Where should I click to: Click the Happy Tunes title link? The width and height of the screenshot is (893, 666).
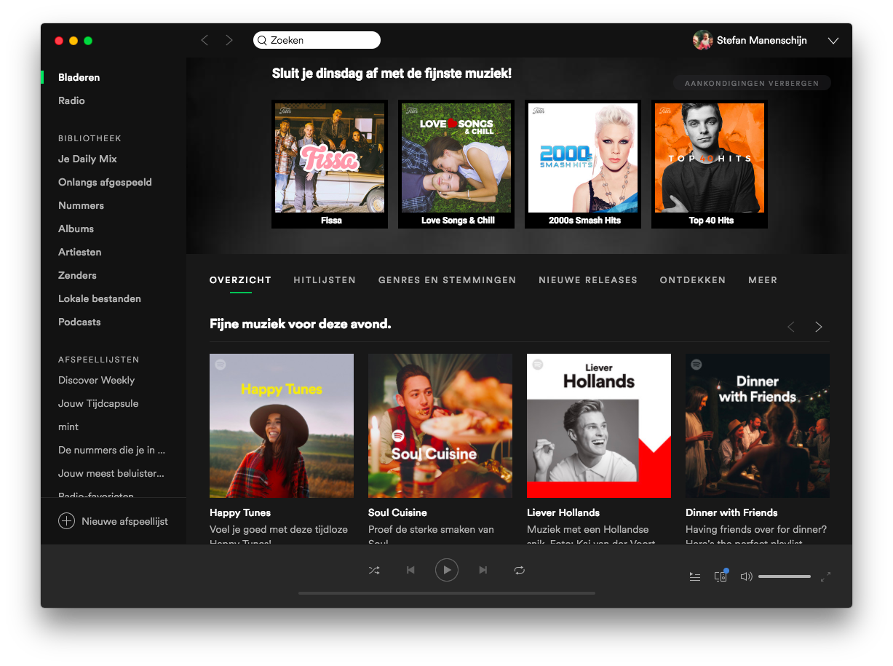[x=240, y=512]
